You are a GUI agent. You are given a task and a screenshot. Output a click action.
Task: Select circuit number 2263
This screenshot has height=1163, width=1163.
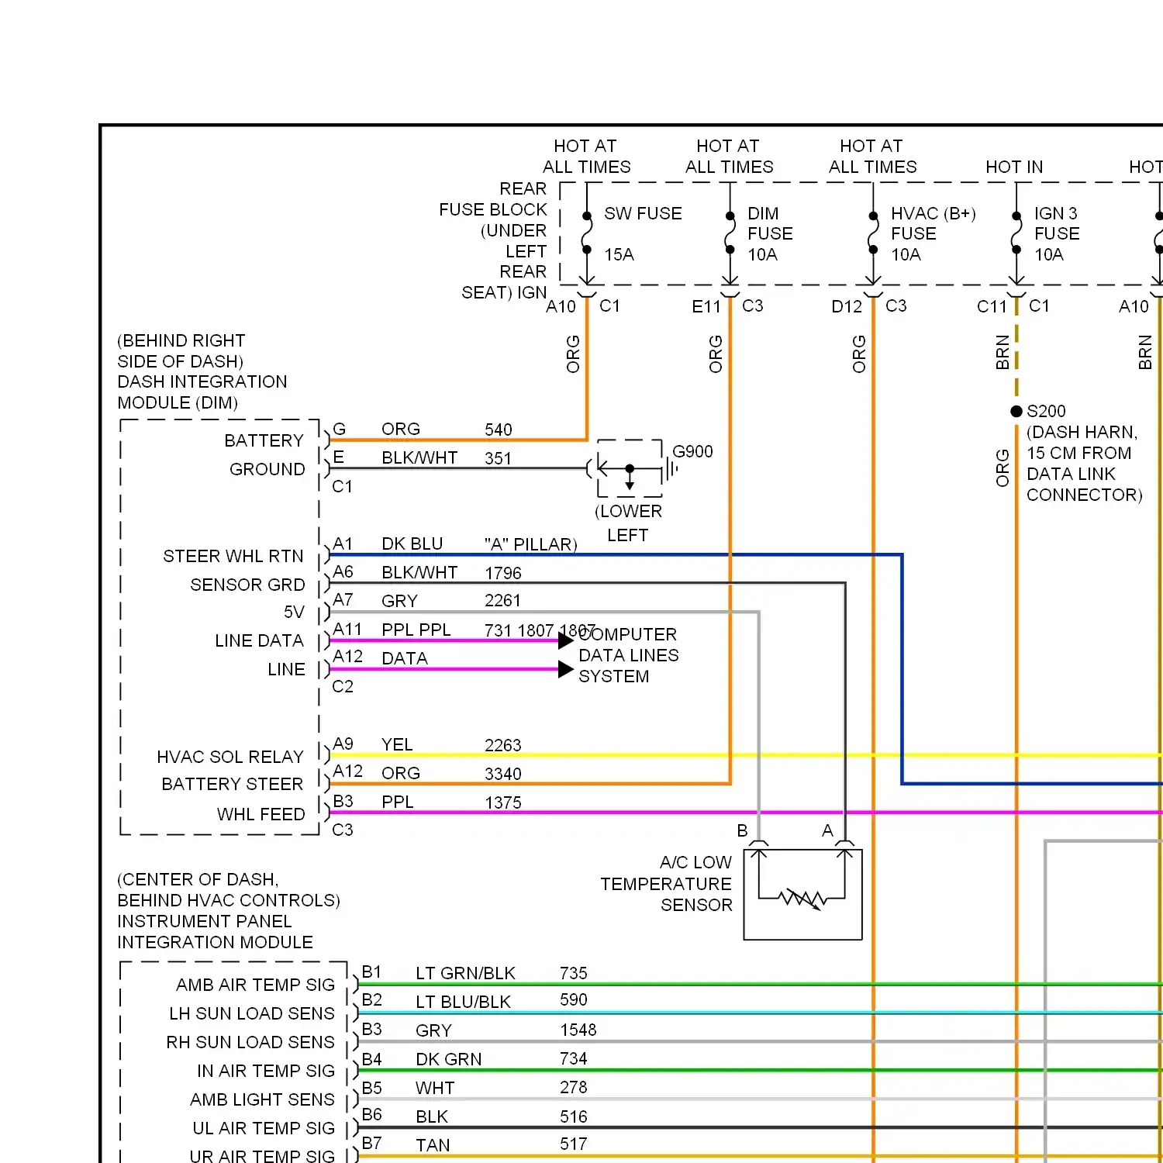click(x=503, y=745)
